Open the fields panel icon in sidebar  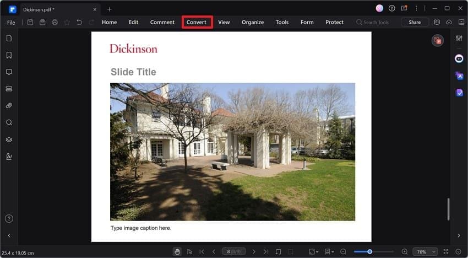tap(9, 89)
